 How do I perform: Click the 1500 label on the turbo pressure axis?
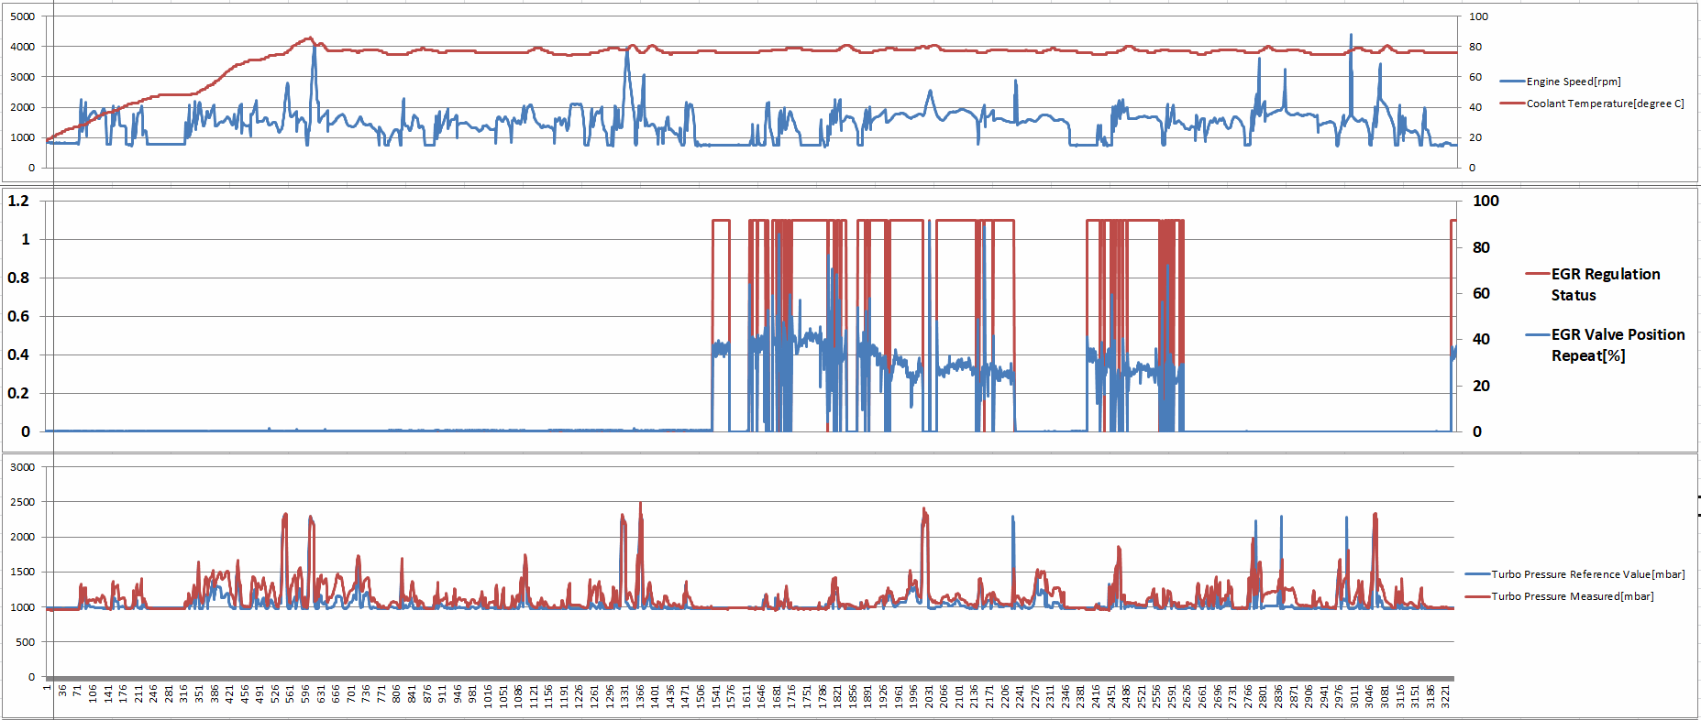[23, 572]
